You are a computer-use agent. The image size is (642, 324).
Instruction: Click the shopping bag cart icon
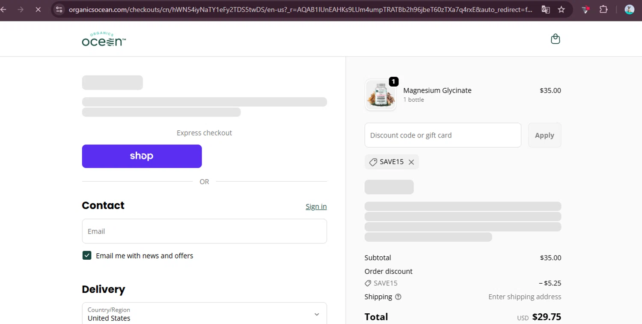[555, 39]
